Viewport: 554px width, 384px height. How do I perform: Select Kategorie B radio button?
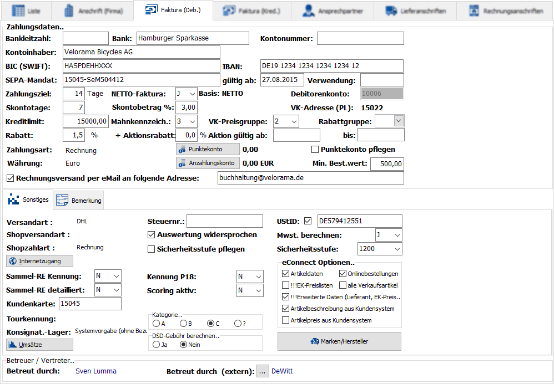pyautogui.click(x=183, y=324)
